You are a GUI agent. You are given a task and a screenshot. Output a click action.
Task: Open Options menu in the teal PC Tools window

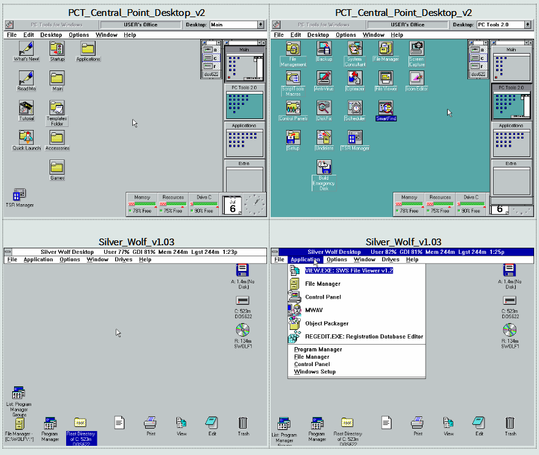346,35
